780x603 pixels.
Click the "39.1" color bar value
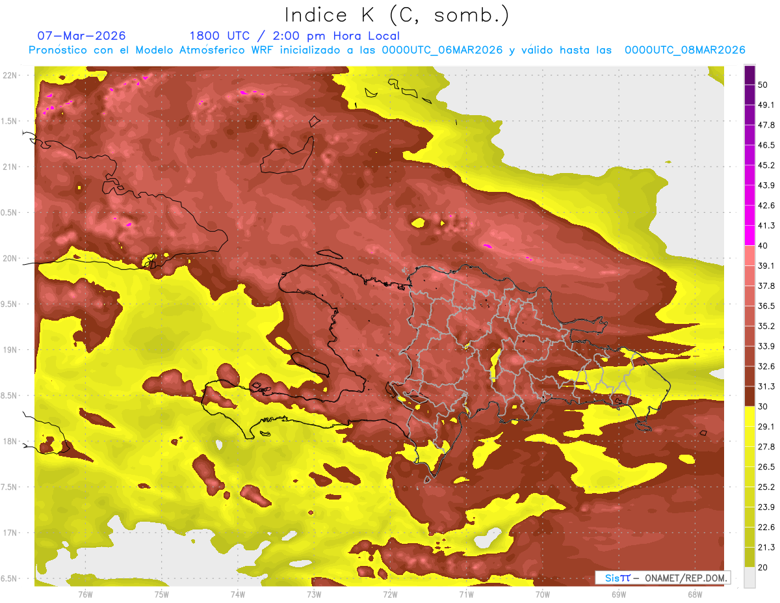766,265
